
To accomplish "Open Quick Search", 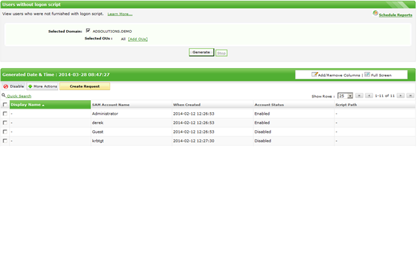I will (x=19, y=96).
